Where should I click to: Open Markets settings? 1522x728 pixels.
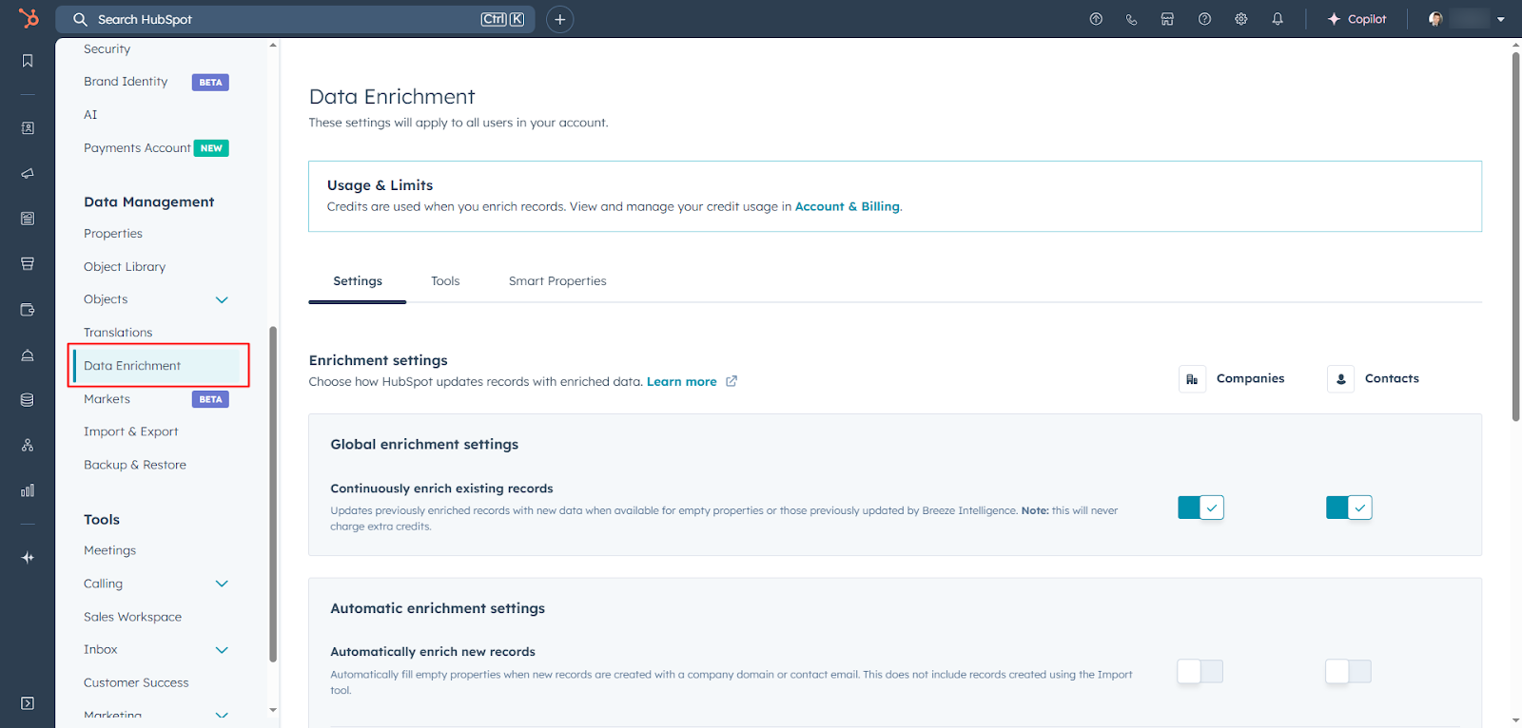tap(107, 399)
